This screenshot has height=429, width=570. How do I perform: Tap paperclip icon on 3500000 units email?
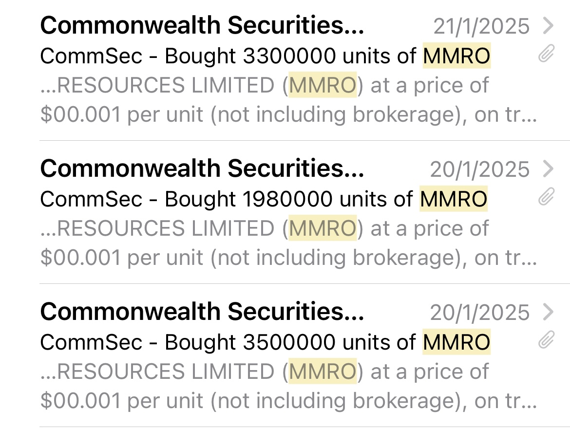[x=546, y=339]
